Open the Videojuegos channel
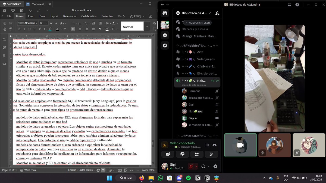326x183 pixels. [197, 59]
